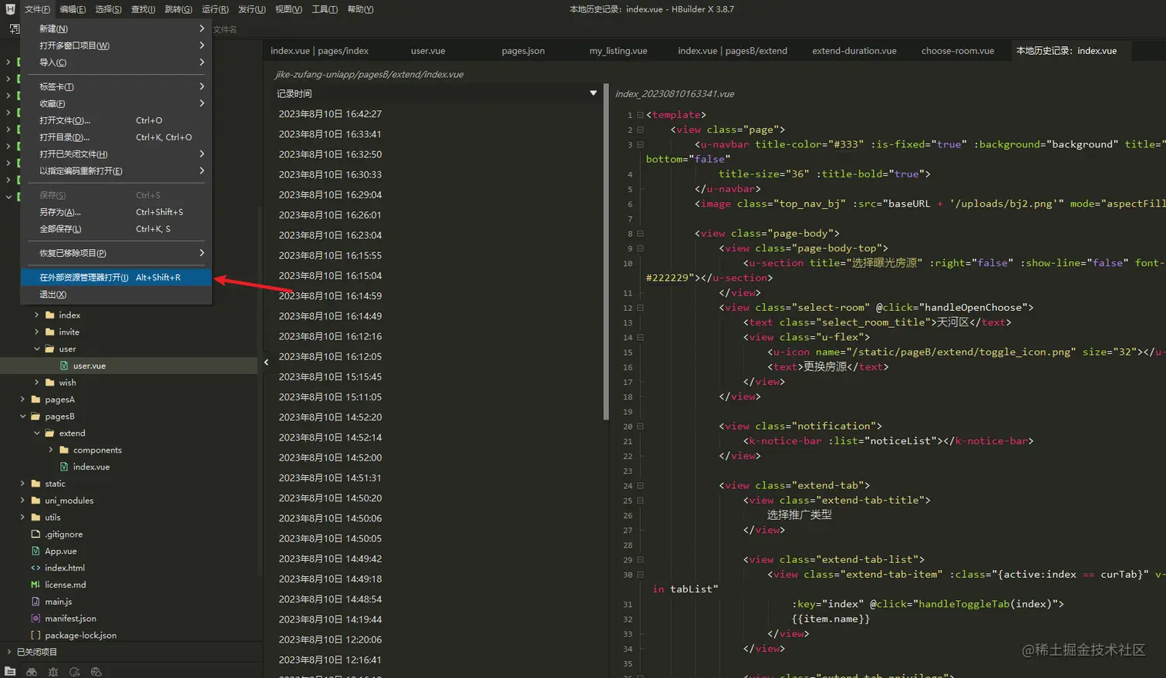The width and height of the screenshot is (1166, 678).
Task: Click the App.vue file icon
Action: pos(35,551)
